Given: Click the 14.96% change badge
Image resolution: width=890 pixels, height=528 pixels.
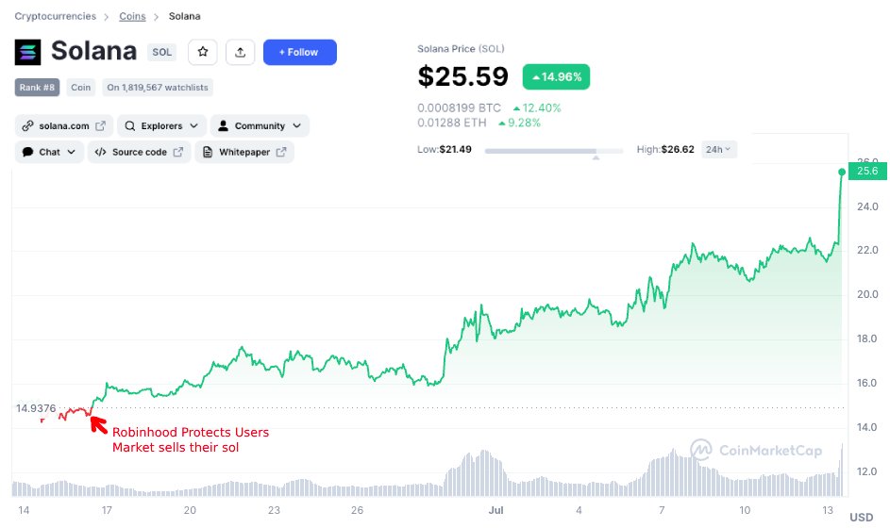Looking at the screenshot, I should point(556,77).
